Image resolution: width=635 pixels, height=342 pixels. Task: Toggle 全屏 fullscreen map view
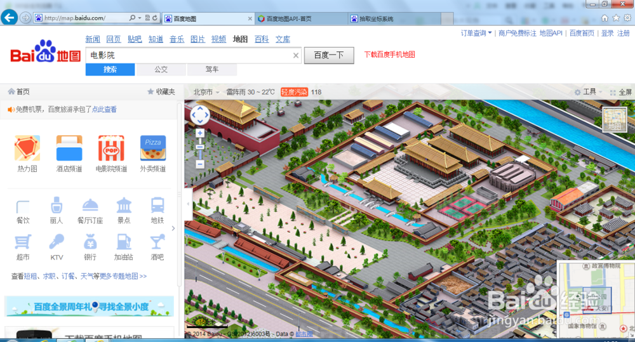pyautogui.click(x=621, y=92)
